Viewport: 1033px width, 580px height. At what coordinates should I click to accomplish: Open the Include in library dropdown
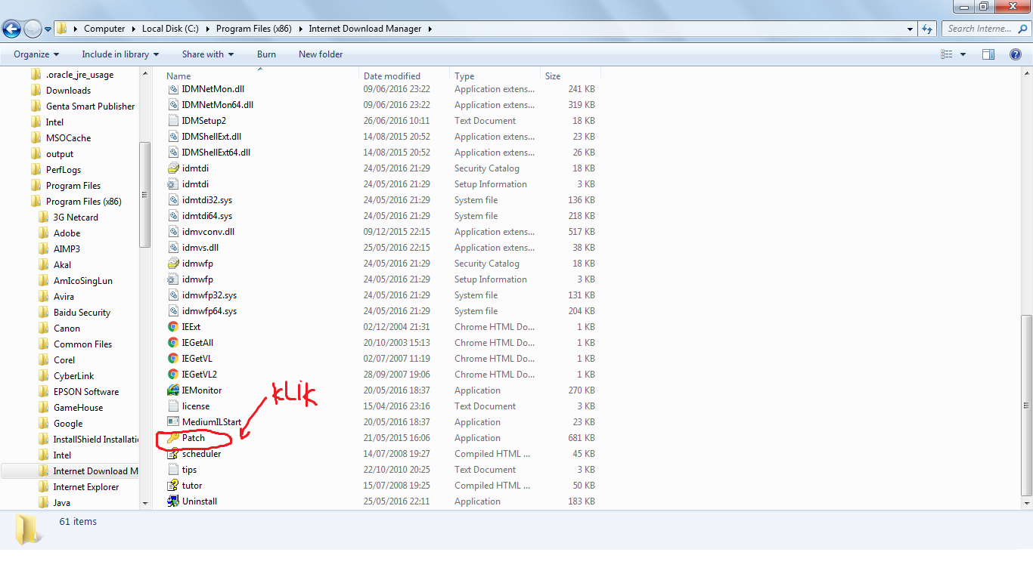coord(120,54)
